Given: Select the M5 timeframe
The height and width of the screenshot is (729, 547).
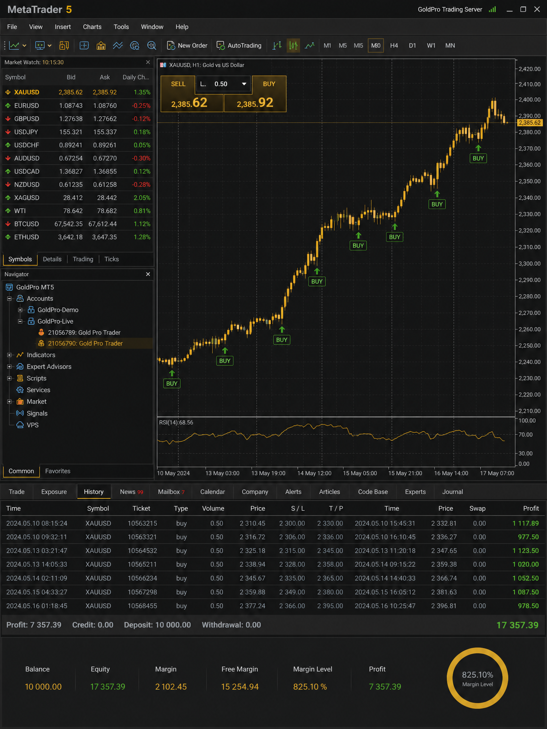Looking at the screenshot, I should tap(343, 46).
